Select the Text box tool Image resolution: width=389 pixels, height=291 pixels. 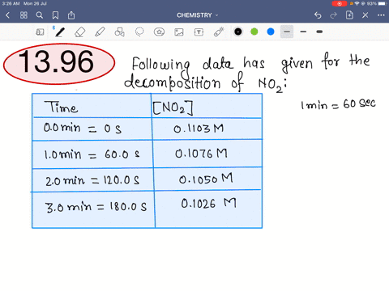(199, 32)
